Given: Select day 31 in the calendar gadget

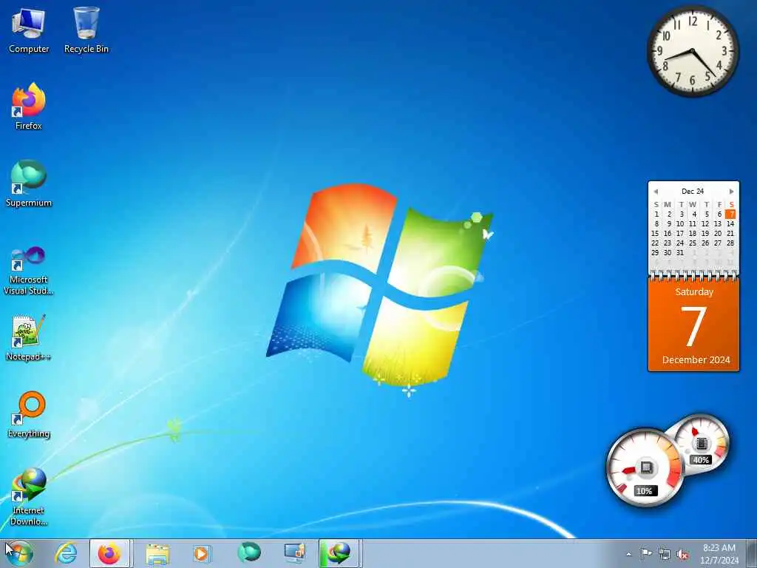Looking at the screenshot, I should click(x=680, y=253).
